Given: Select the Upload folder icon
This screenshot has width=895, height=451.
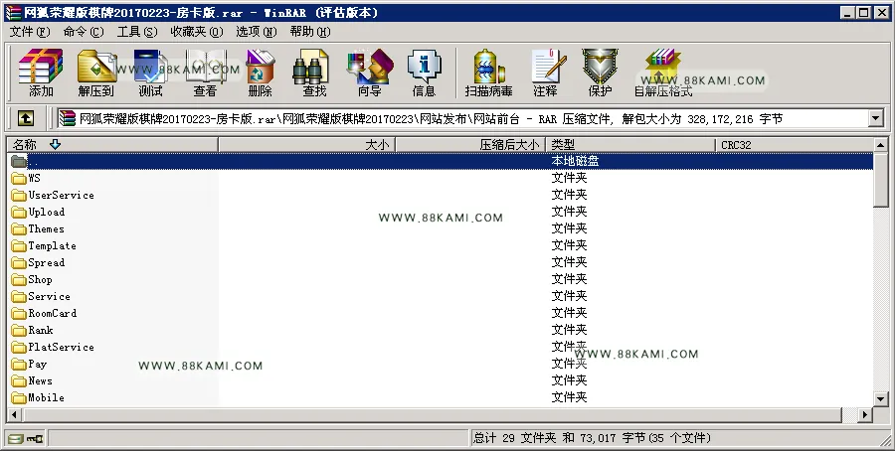Looking at the screenshot, I should click(19, 213).
